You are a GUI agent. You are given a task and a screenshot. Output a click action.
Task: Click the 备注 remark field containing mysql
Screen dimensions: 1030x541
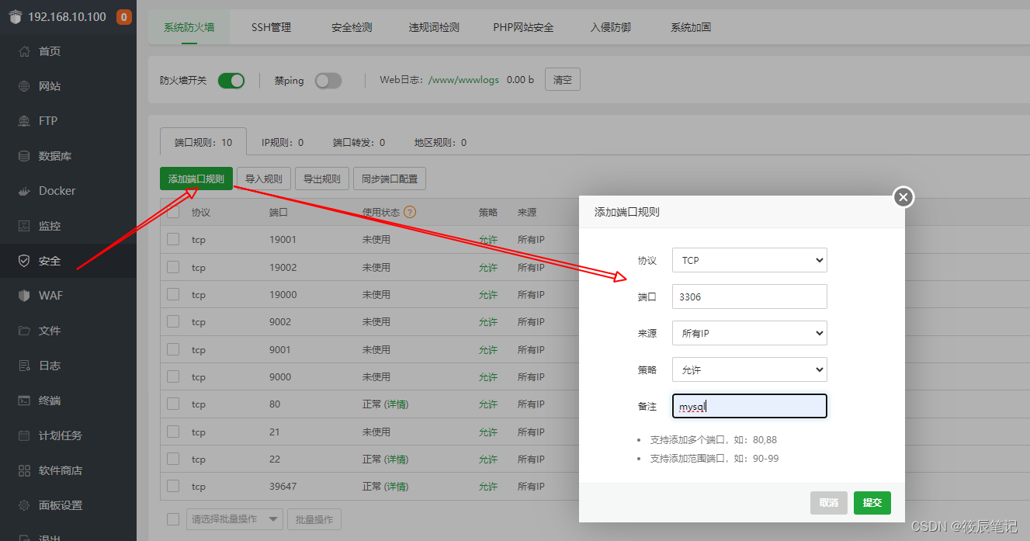[748, 406]
